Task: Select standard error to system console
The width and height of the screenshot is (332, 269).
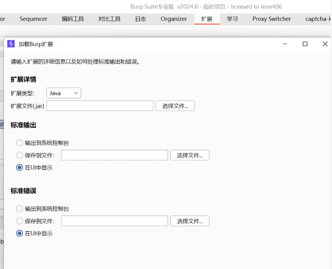Action: (x=19, y=209)
